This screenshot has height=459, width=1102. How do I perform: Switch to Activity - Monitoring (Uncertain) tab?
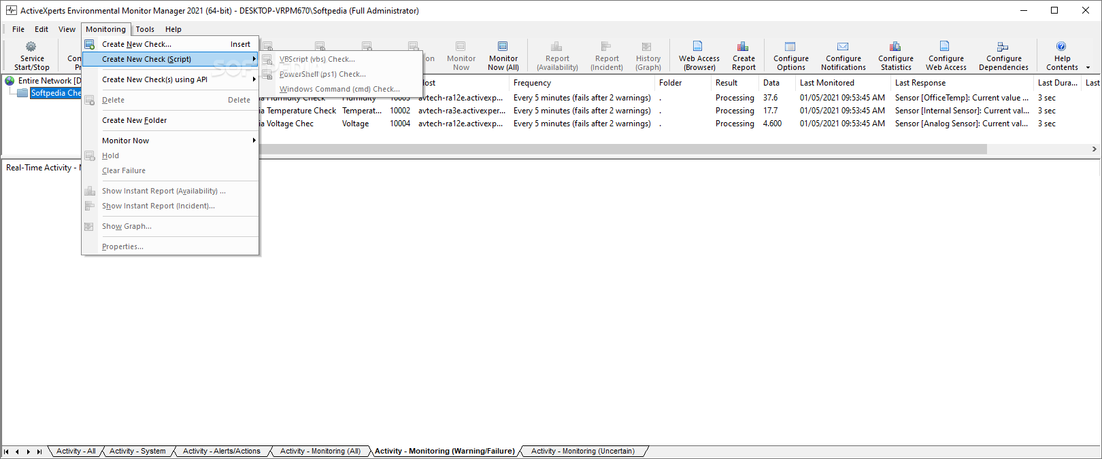click(582, 451)
